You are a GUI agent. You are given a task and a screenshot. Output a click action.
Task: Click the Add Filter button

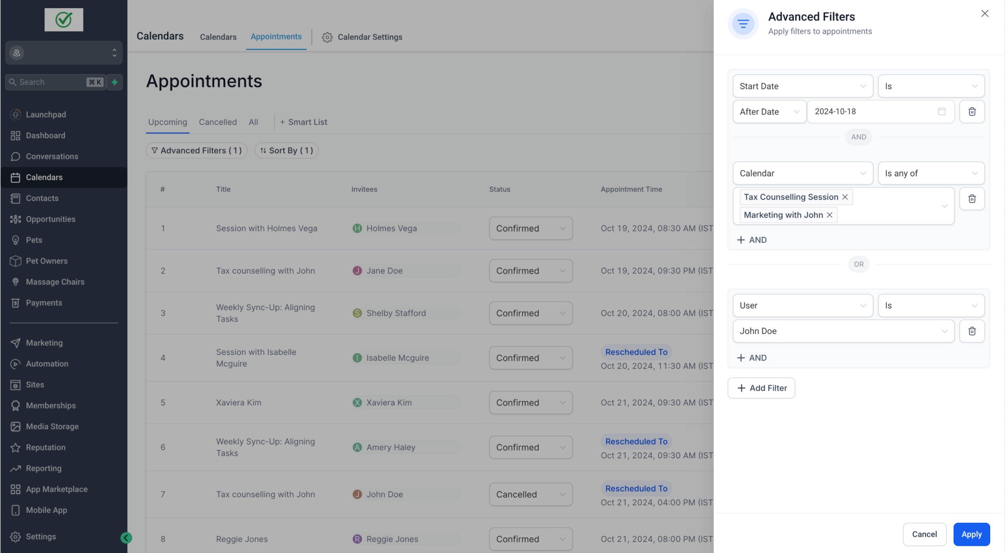(761, 388)
